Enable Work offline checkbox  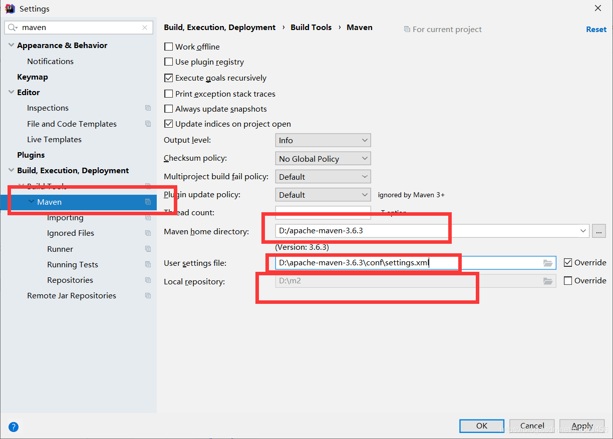click(x=169, y=47)
